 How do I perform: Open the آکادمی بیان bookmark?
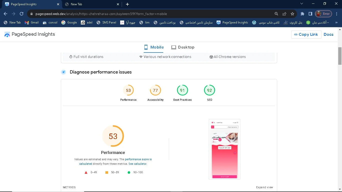(317, 22)
